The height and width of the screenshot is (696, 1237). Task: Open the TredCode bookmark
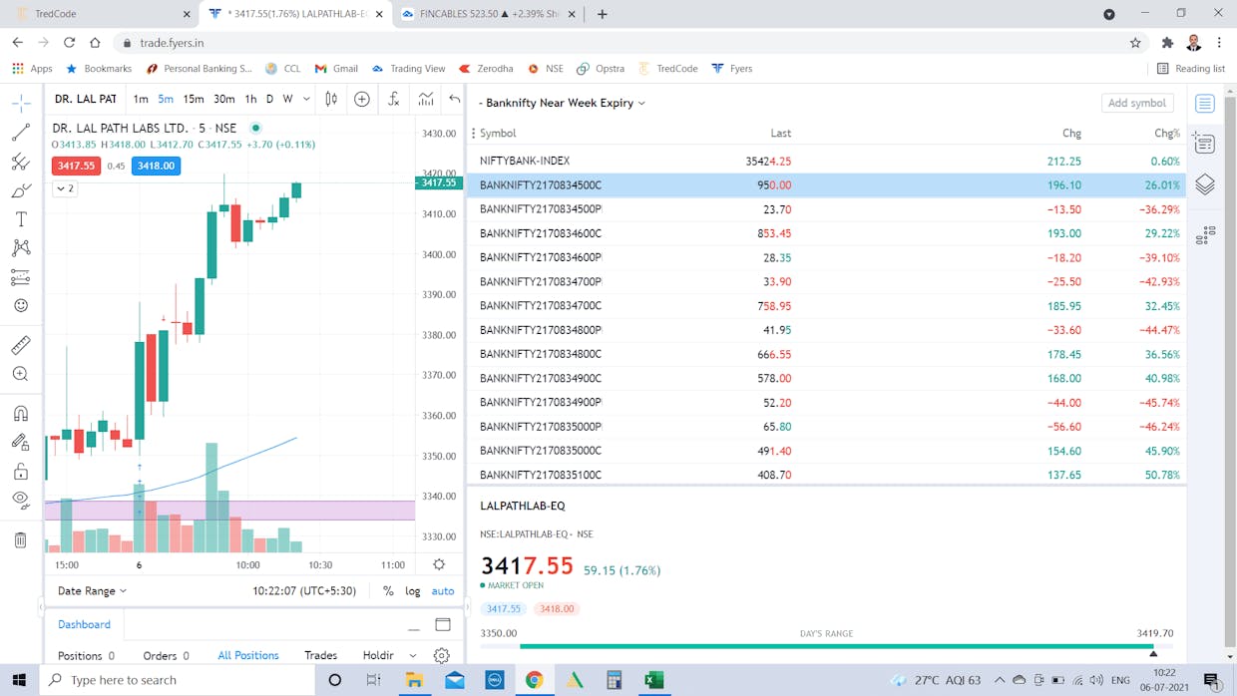(667, 69)
